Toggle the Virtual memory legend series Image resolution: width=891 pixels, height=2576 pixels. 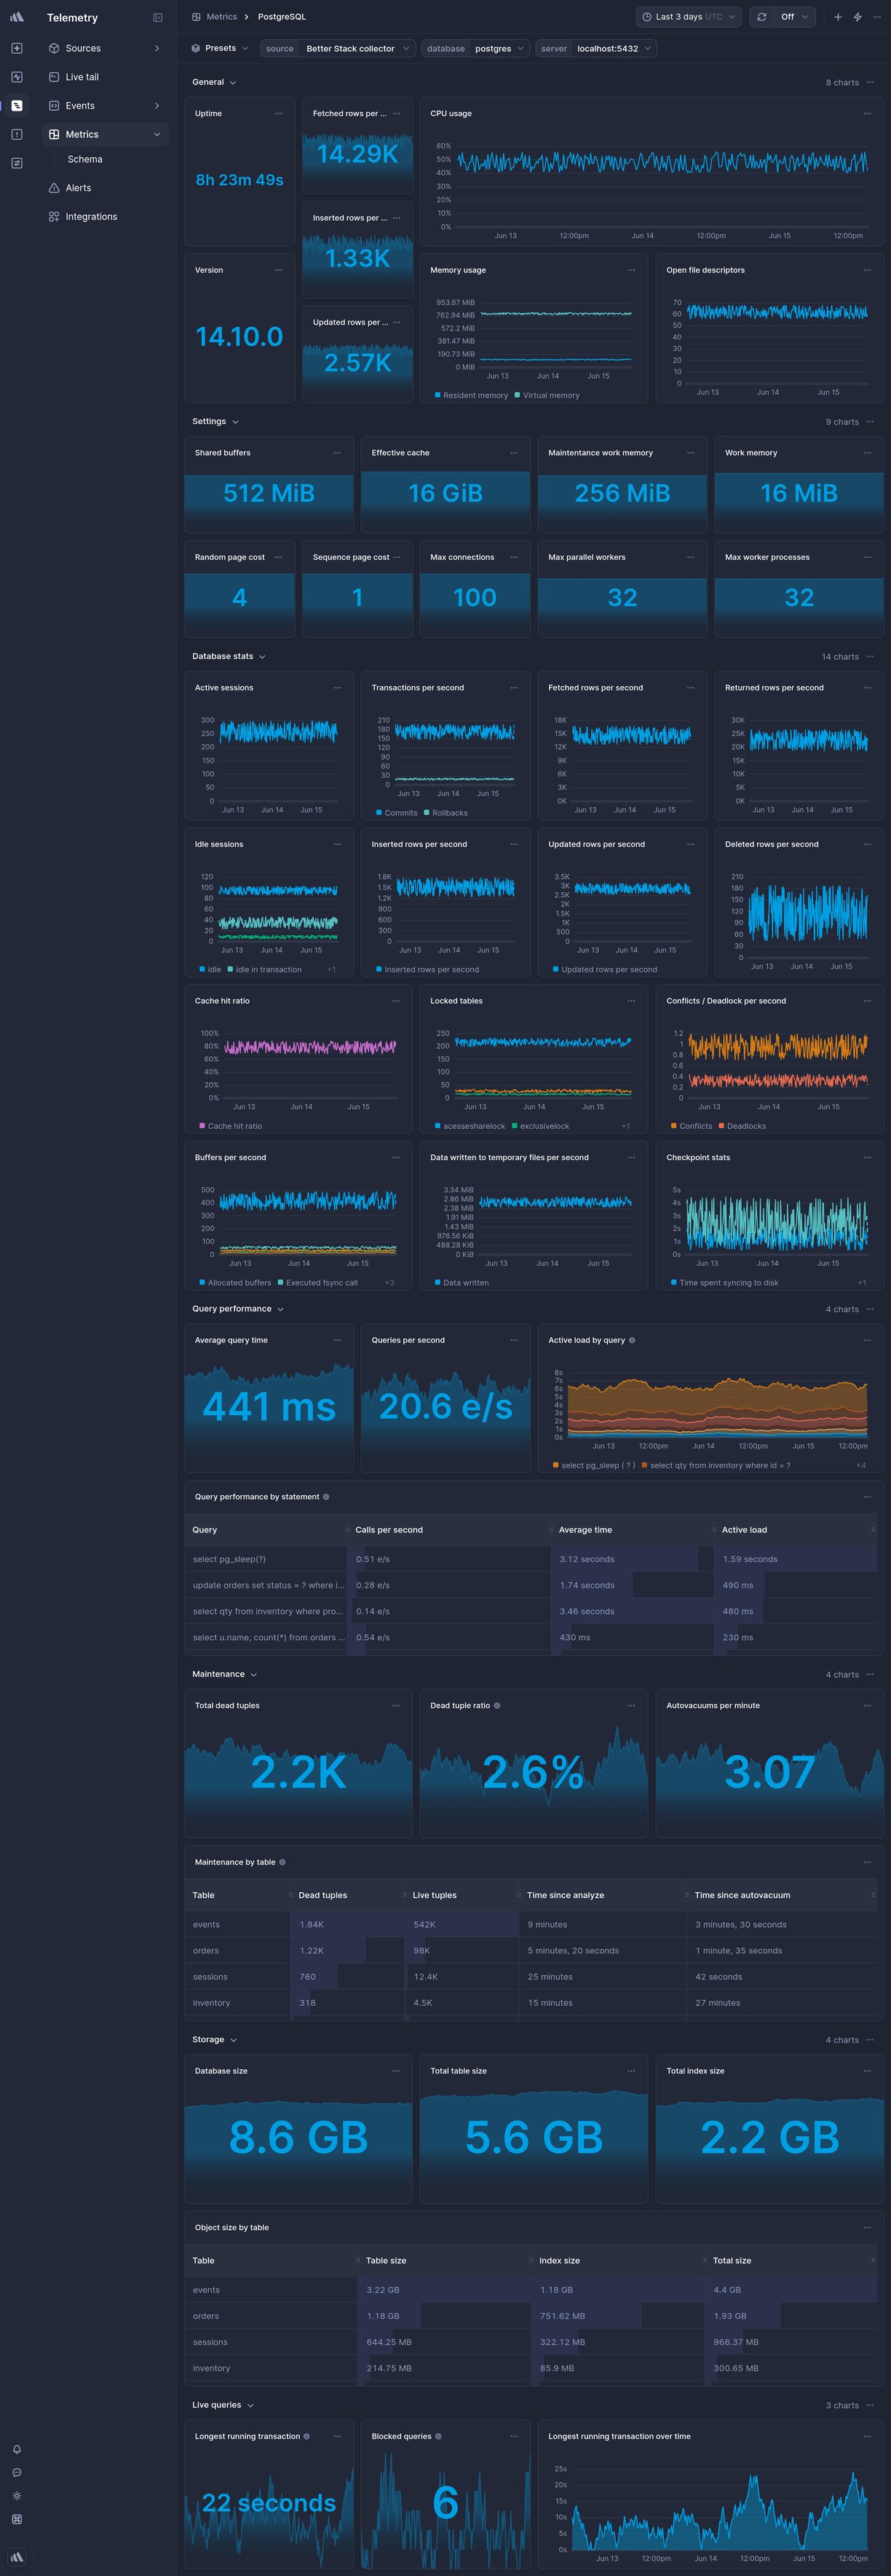tap(547, 395)
